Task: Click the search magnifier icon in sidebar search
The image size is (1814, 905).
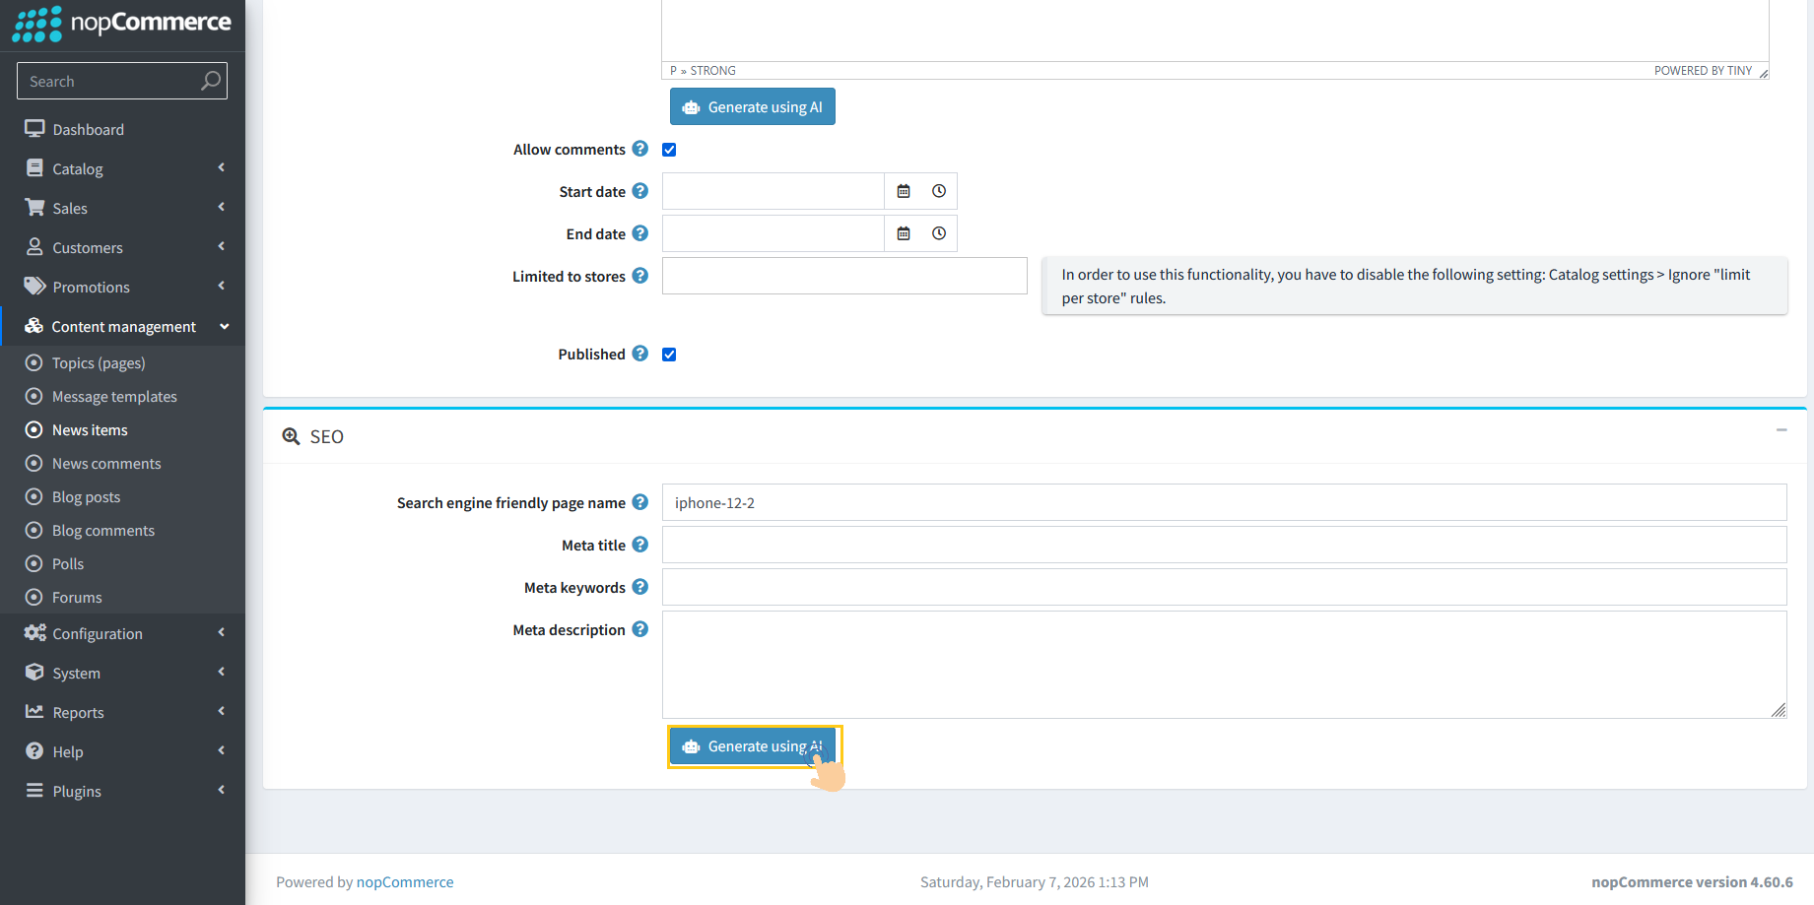Action: coord(210,81)
